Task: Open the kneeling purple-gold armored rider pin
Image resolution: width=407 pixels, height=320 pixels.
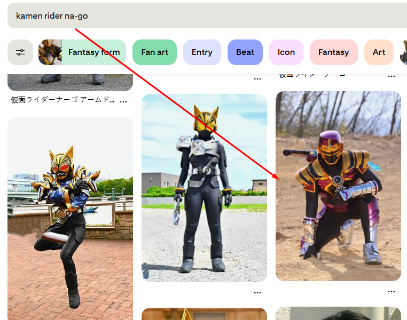Action: [x=338, y=186]
